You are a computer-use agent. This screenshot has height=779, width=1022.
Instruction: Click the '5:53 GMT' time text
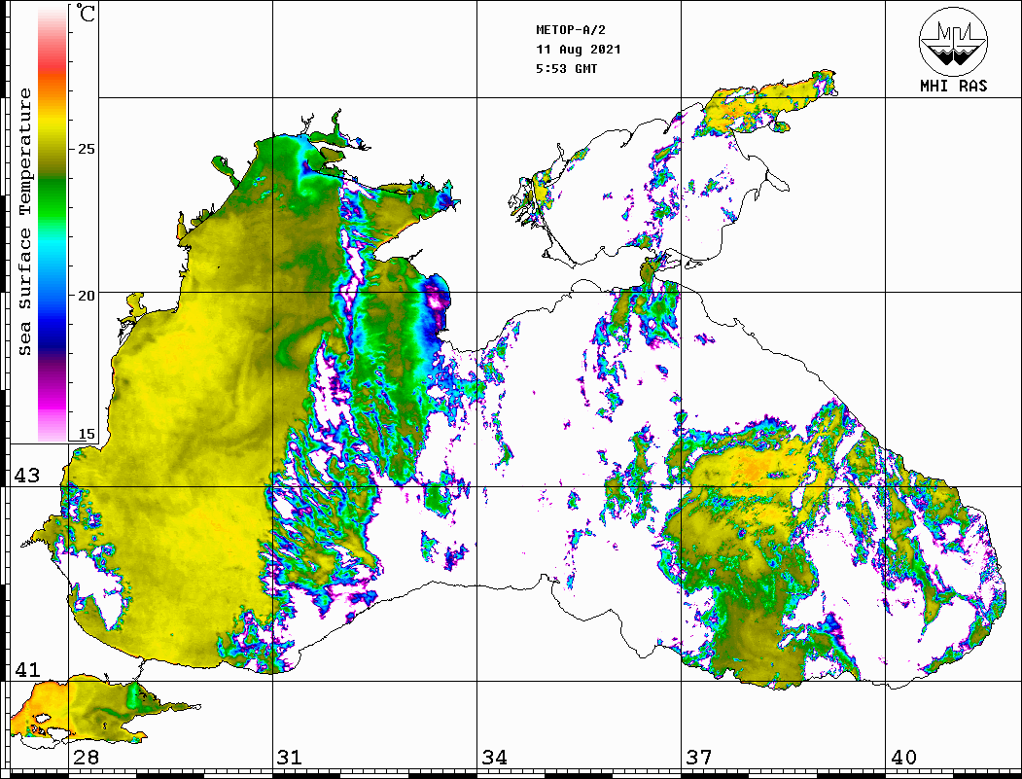[x=566, y=68]
